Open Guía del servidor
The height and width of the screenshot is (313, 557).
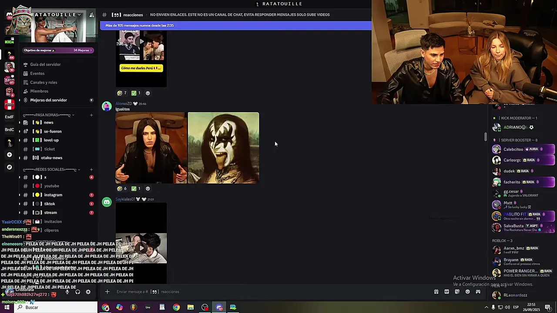pos(45,64)
